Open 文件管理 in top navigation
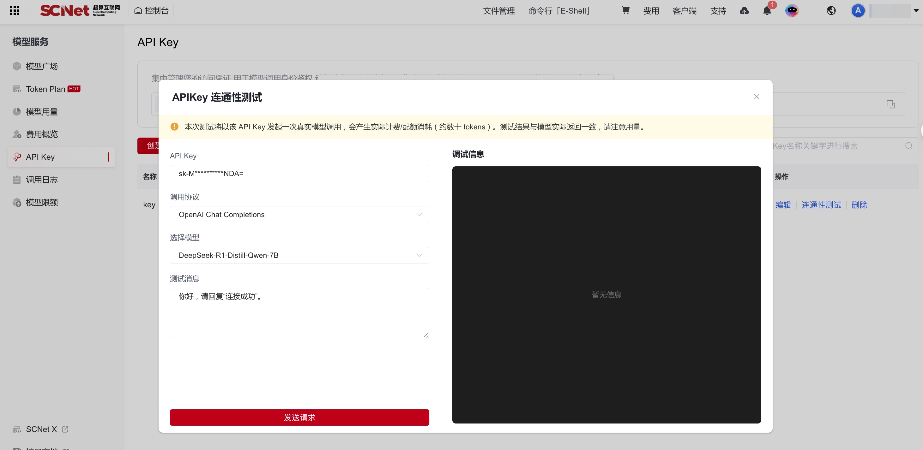 (x=499, y=11)
